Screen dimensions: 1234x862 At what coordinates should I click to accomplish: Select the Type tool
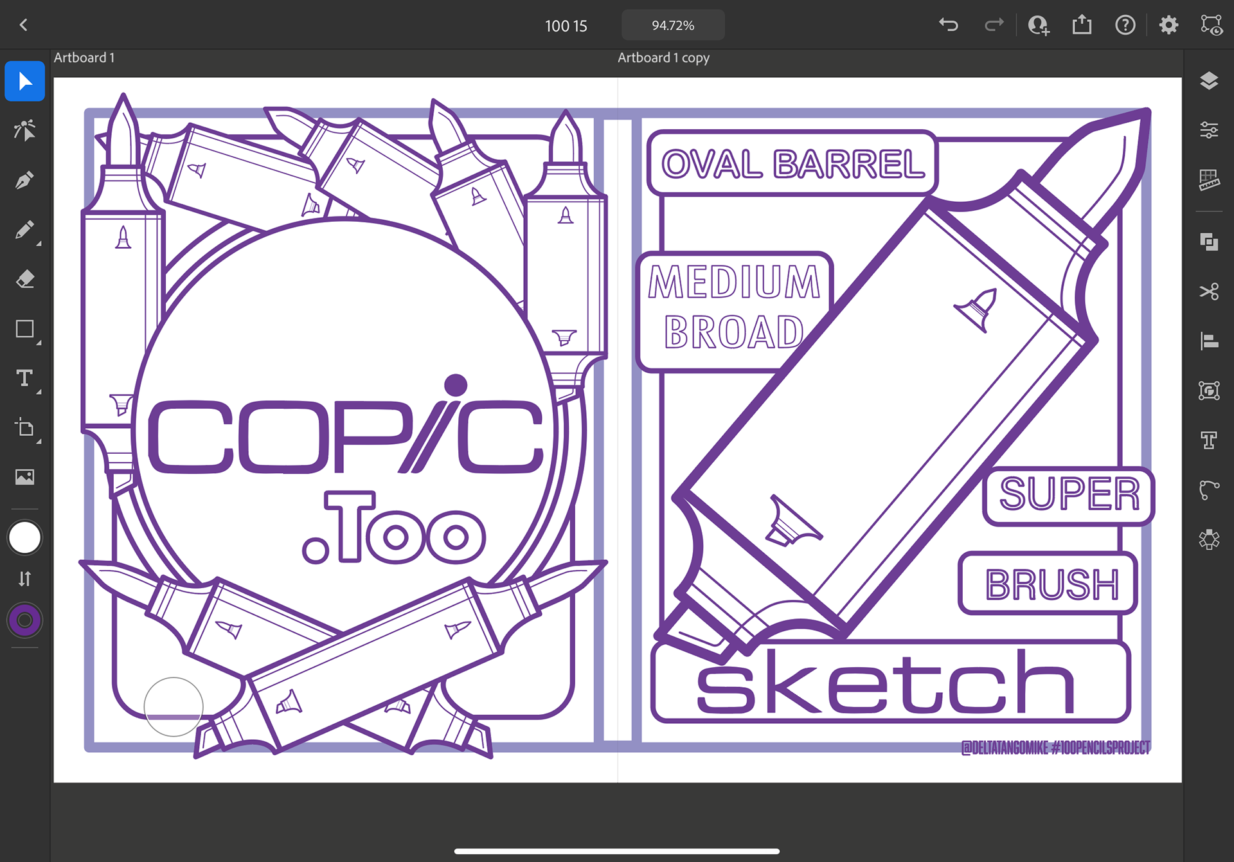24,378
